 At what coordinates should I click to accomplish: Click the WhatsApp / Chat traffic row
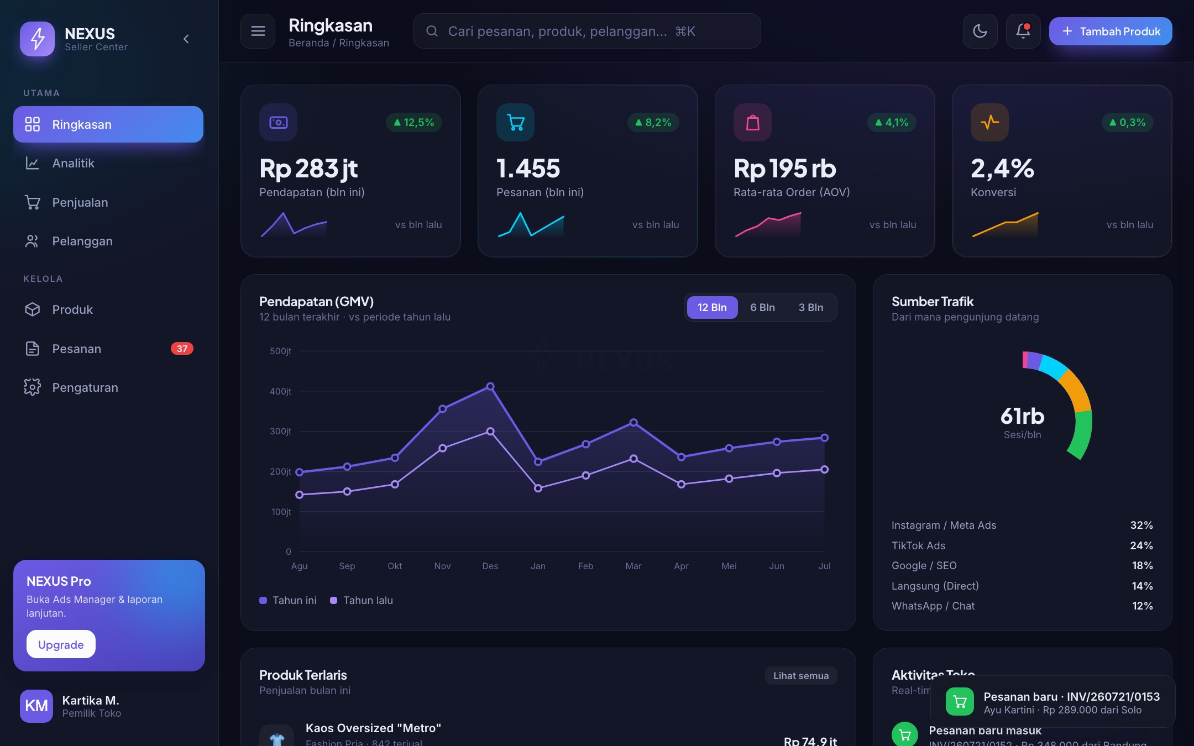click(x=1022, y=606)
